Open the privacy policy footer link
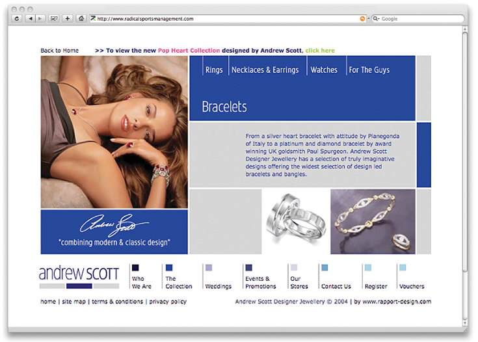The image size is (478, 342). (x=168, y=302)
